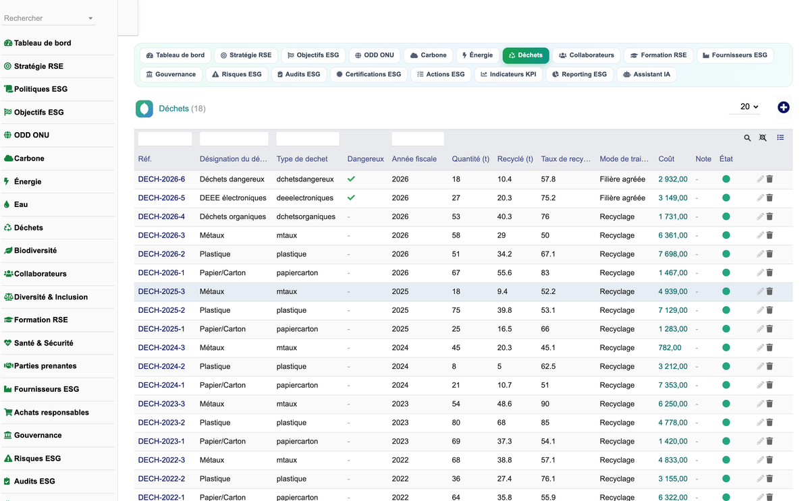Sort by Réf. column header
810x501 pixels.
(x=144, y=159)
